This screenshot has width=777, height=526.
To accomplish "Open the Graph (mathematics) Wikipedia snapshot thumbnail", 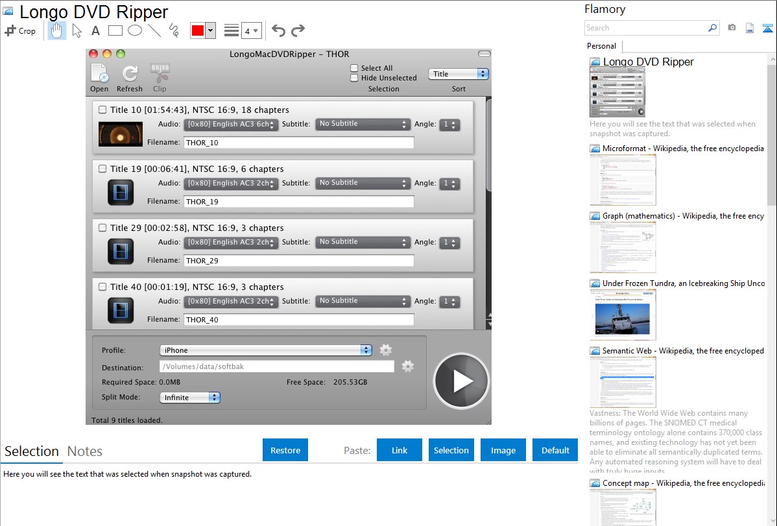I will [623, 247].
